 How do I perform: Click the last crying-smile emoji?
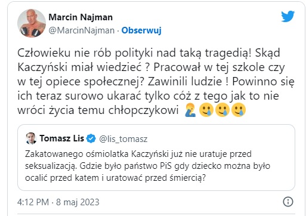[239, 110]
